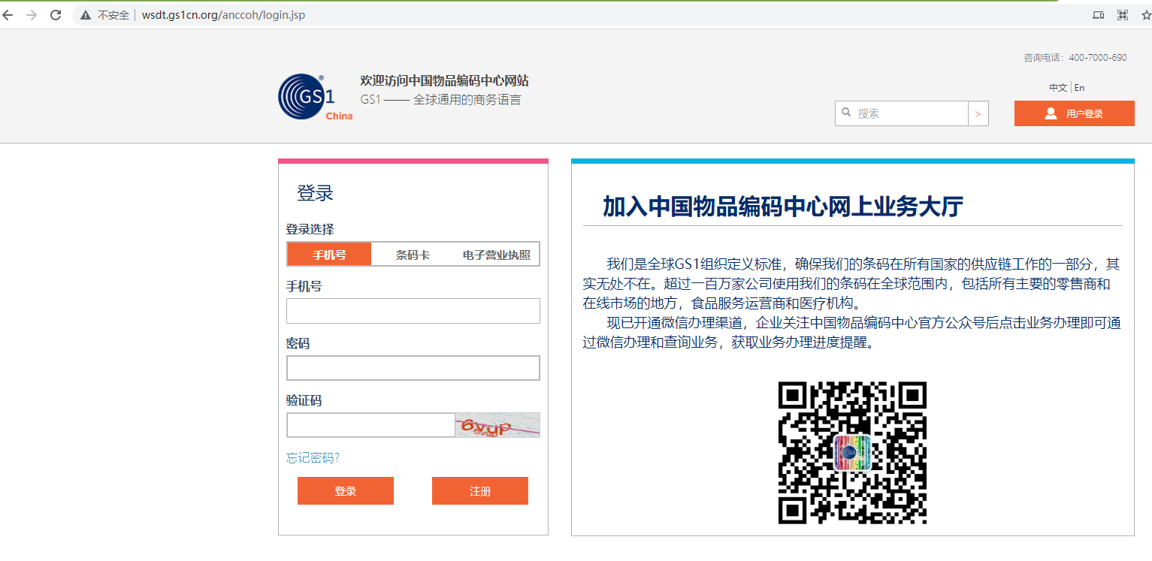Focus the 密码 password field
Screen dimensions: 1152x561
413,368
